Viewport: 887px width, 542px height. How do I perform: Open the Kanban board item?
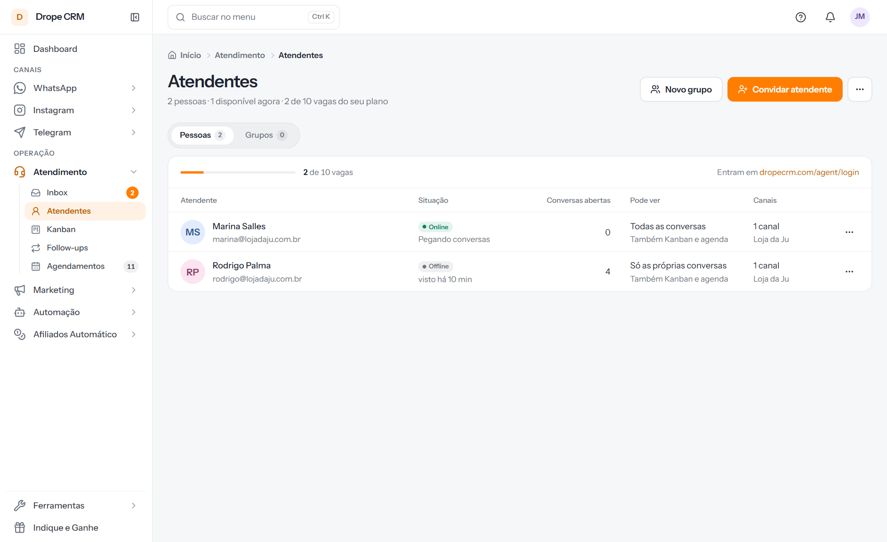85,229
